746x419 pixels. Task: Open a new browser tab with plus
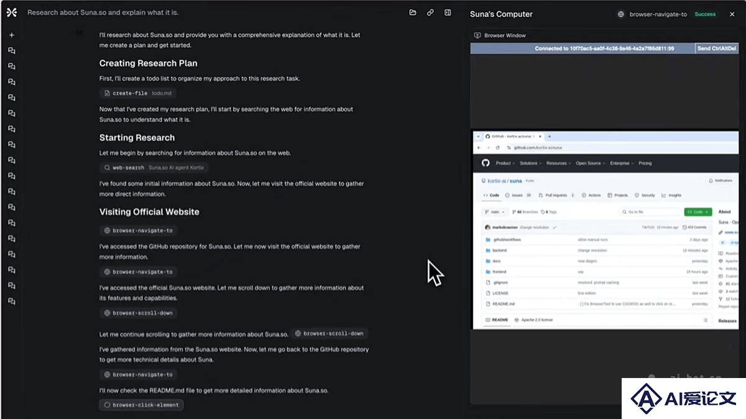click(550, 136)
